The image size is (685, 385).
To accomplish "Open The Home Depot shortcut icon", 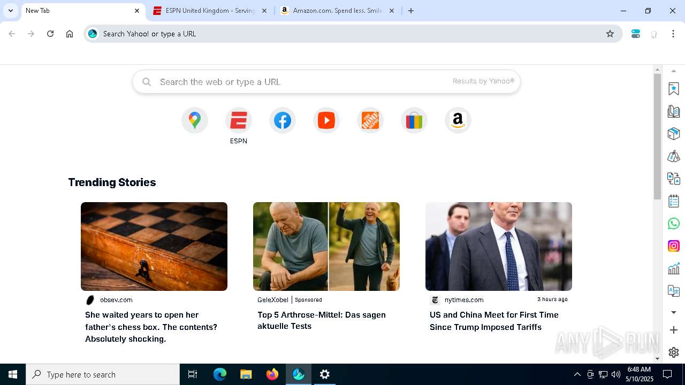I will click(370, 120).
